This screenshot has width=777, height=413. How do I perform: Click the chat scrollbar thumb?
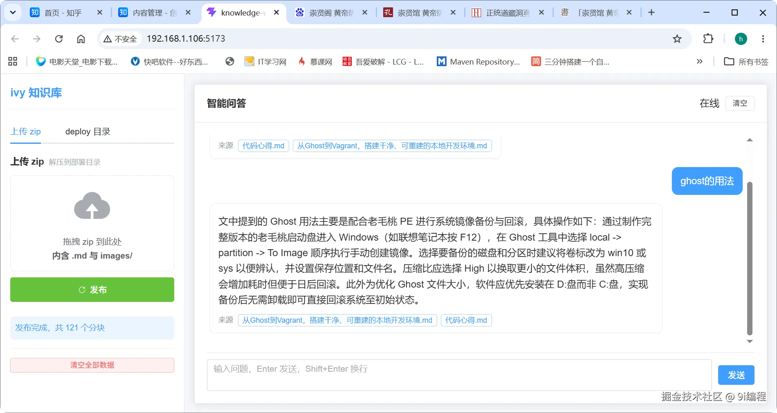750,258
